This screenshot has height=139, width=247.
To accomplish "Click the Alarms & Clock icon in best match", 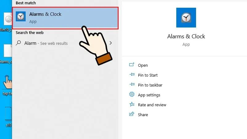I will [x=21, y=16].
